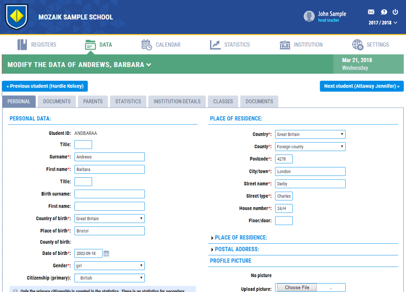Click the Surname input field
Viewport: 406px width, 292px height.
pos(110,157)
